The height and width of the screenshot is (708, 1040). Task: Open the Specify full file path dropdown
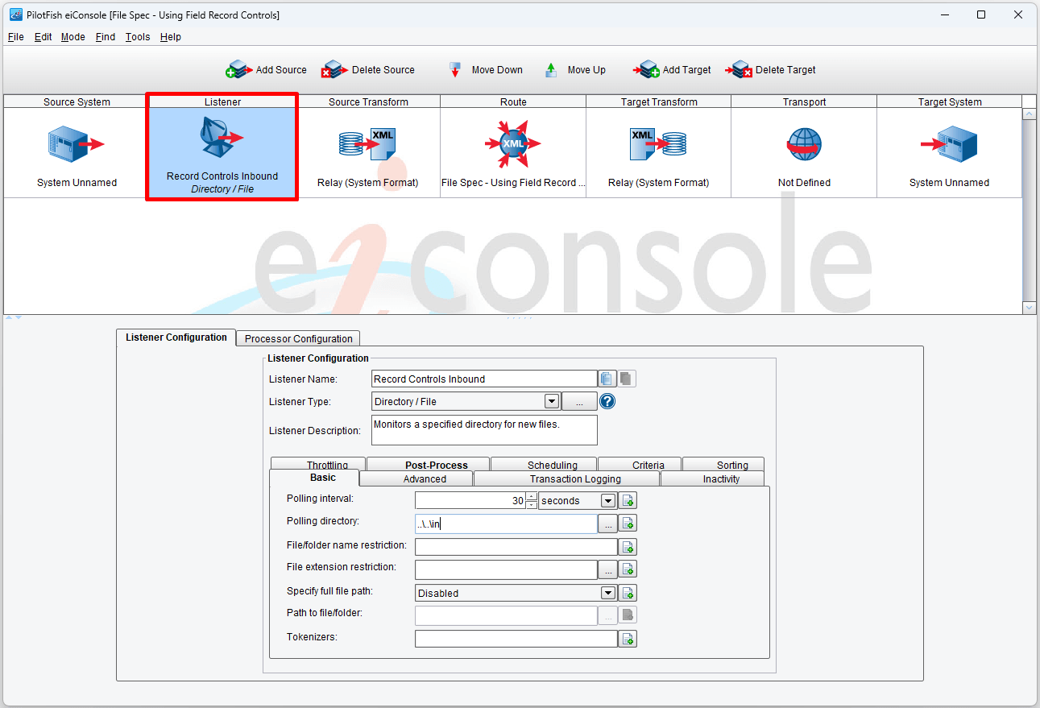(608, 593)
